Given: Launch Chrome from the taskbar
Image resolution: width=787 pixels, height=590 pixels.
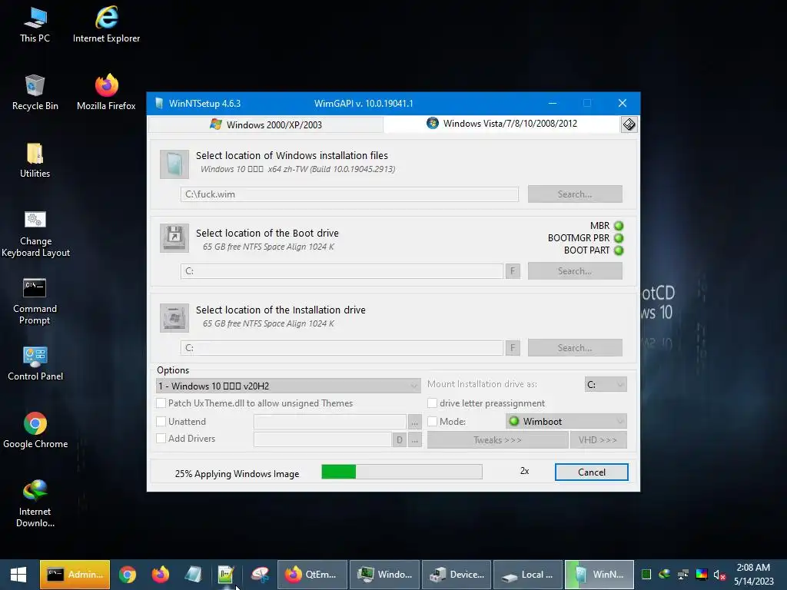Looking at the screenshot, I should (128, 575).
